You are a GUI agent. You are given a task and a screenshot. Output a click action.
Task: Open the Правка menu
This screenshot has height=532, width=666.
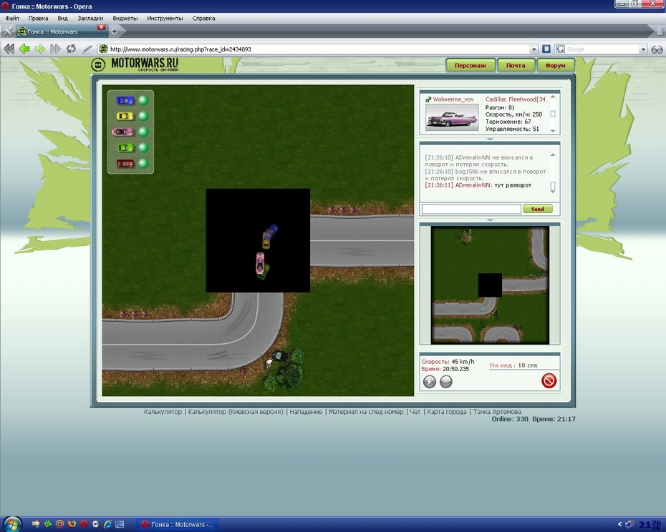38,19
